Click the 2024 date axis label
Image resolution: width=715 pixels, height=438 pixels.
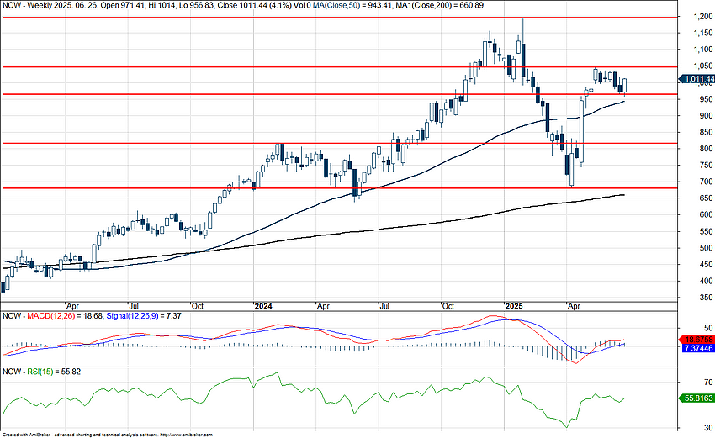263,306
